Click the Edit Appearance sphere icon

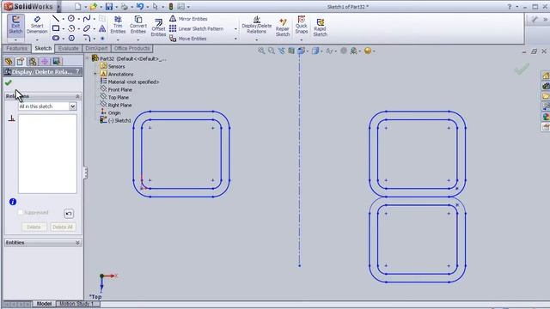click(367, 51)
